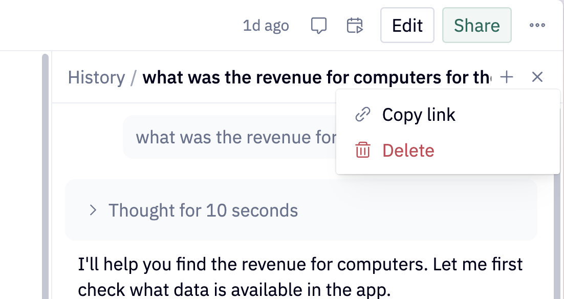Click the chevron beside Thought for 10 seconds
This screenshot has height=299, width=564.
(x=92, y=210)
